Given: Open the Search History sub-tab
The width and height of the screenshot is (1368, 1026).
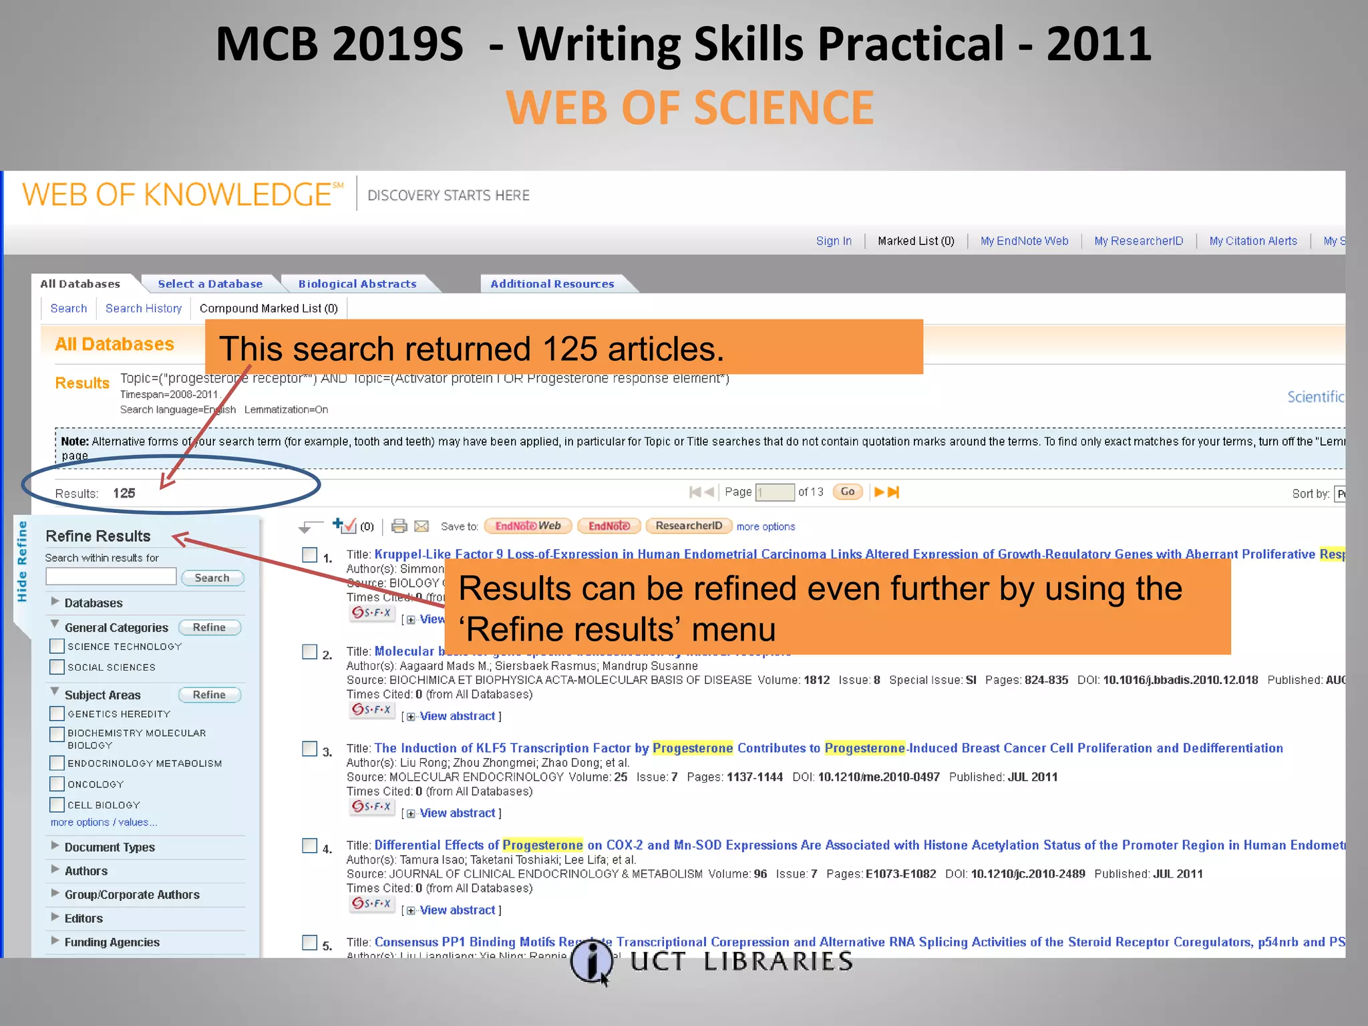Looking at the screenshot, I should [x=144, y=309].
